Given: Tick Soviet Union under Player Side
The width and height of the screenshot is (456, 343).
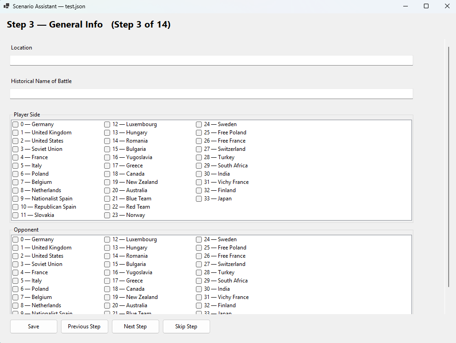Looking at the screenshot, I should (x=16, y=149).
